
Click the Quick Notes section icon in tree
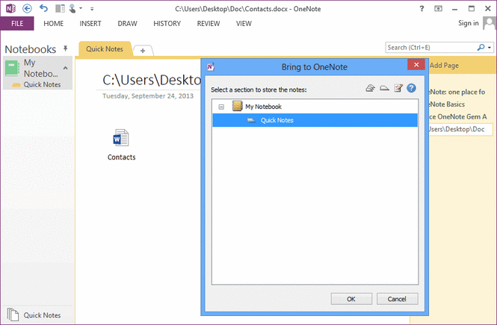[251, 121]
